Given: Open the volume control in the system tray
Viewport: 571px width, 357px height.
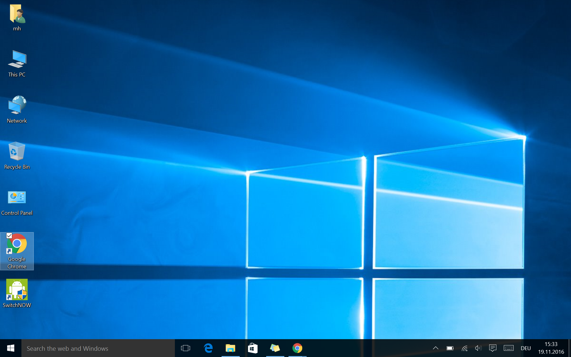Looking at the screenshot, I should pyautogui.click(x=478, y=348).
